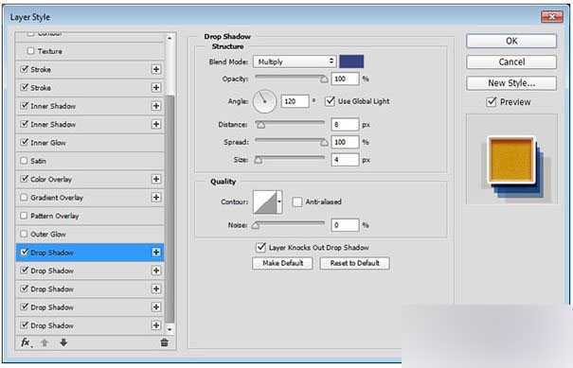This screenshot has width=573, height=368.
Task: Click the Reset to Default button
Action: pyautogui.click(x=354, y=263)
